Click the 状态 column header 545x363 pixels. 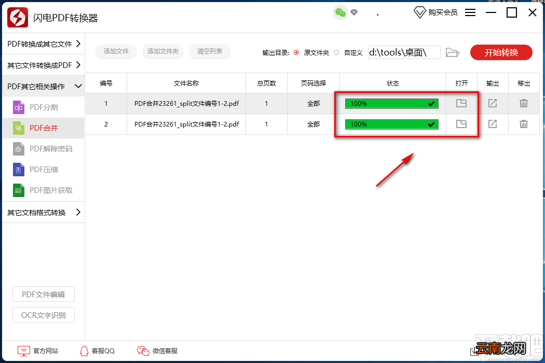tap(393, 83)
